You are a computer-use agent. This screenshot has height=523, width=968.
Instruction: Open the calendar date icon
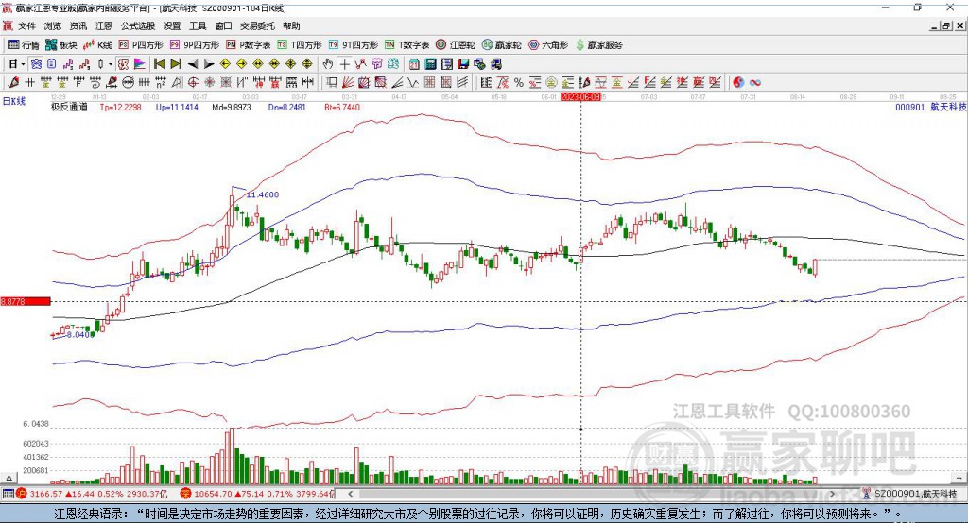point(414,64)
